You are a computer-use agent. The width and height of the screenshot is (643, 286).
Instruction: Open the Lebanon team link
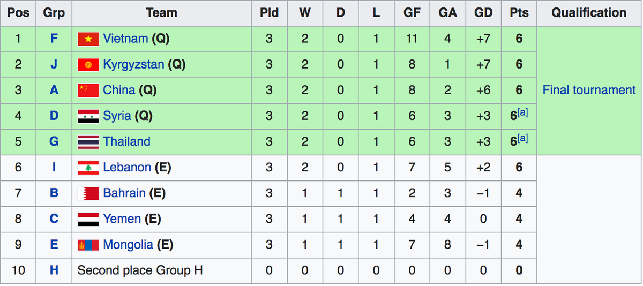[127, 167]
